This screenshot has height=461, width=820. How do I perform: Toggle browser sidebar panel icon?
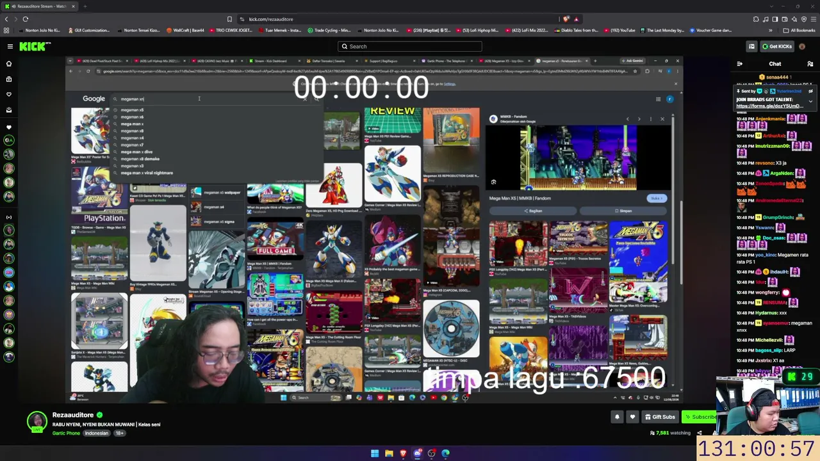[x=775, y=19]
